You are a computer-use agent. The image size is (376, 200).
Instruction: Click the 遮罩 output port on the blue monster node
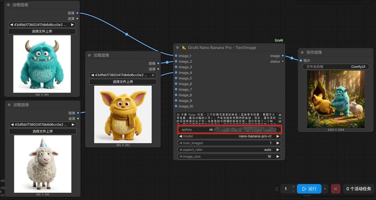(x=77, y=19)
